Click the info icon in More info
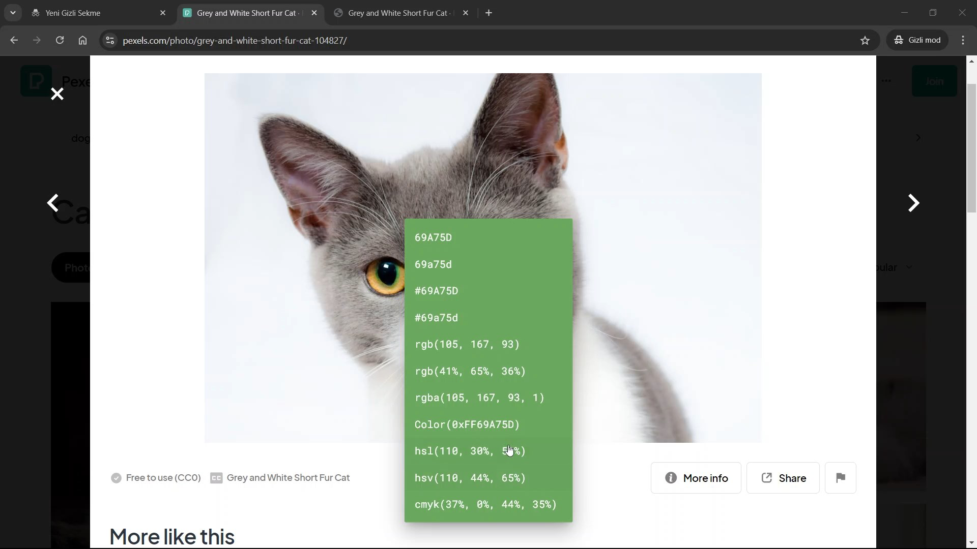This screenshot has width=977, height=549. pyautogui.click(x=671, y=478)
